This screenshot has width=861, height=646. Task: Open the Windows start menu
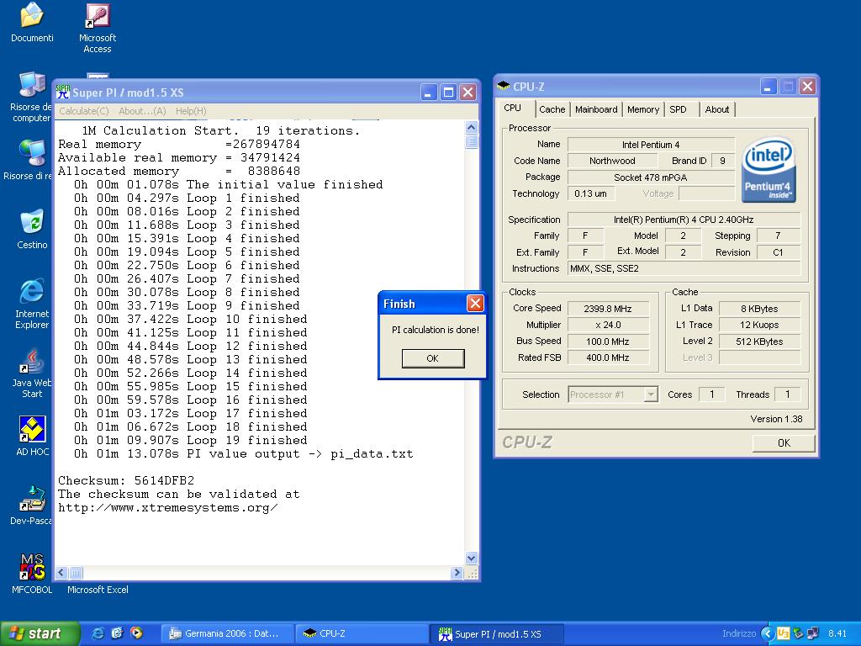pyautogui.click(x=39, y=633)
